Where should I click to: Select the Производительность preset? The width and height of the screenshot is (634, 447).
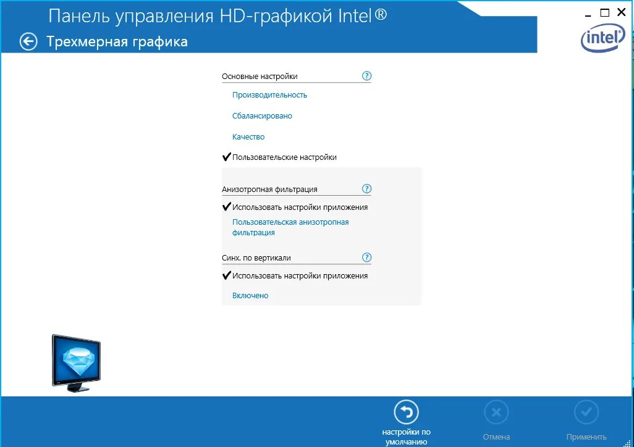click(x=269, y=95)
